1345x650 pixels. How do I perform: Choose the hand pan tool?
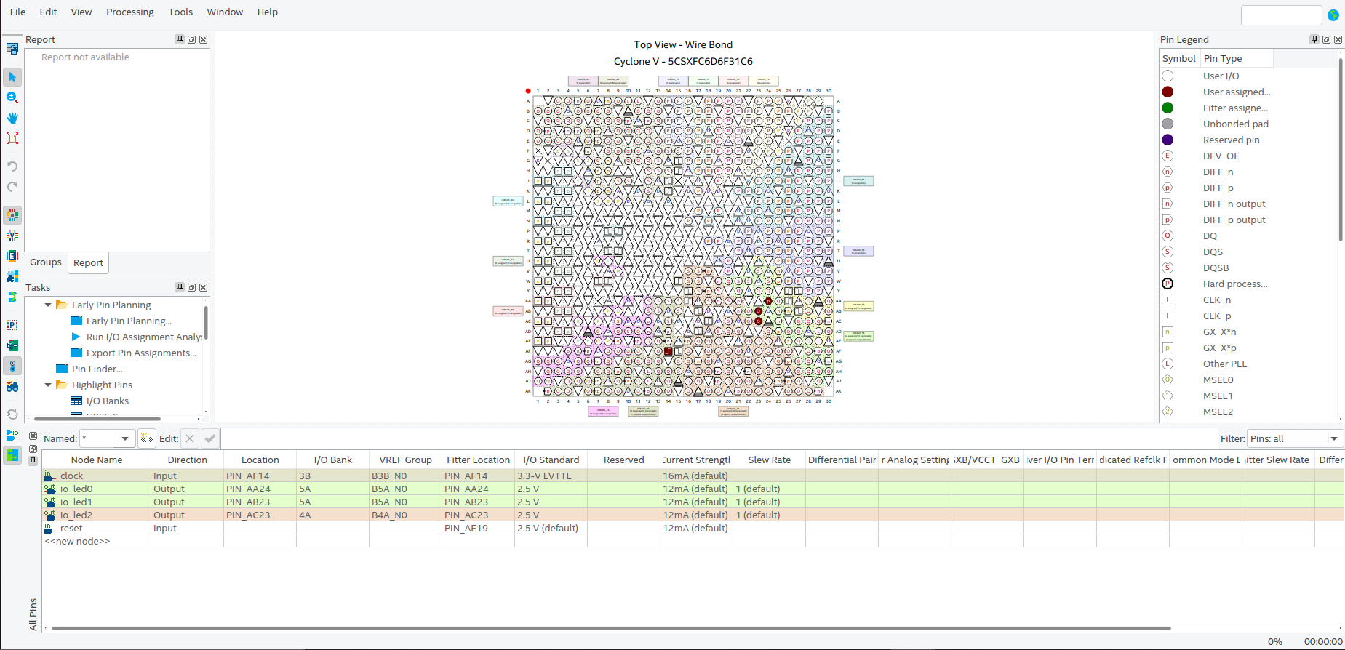click(12, 118)
